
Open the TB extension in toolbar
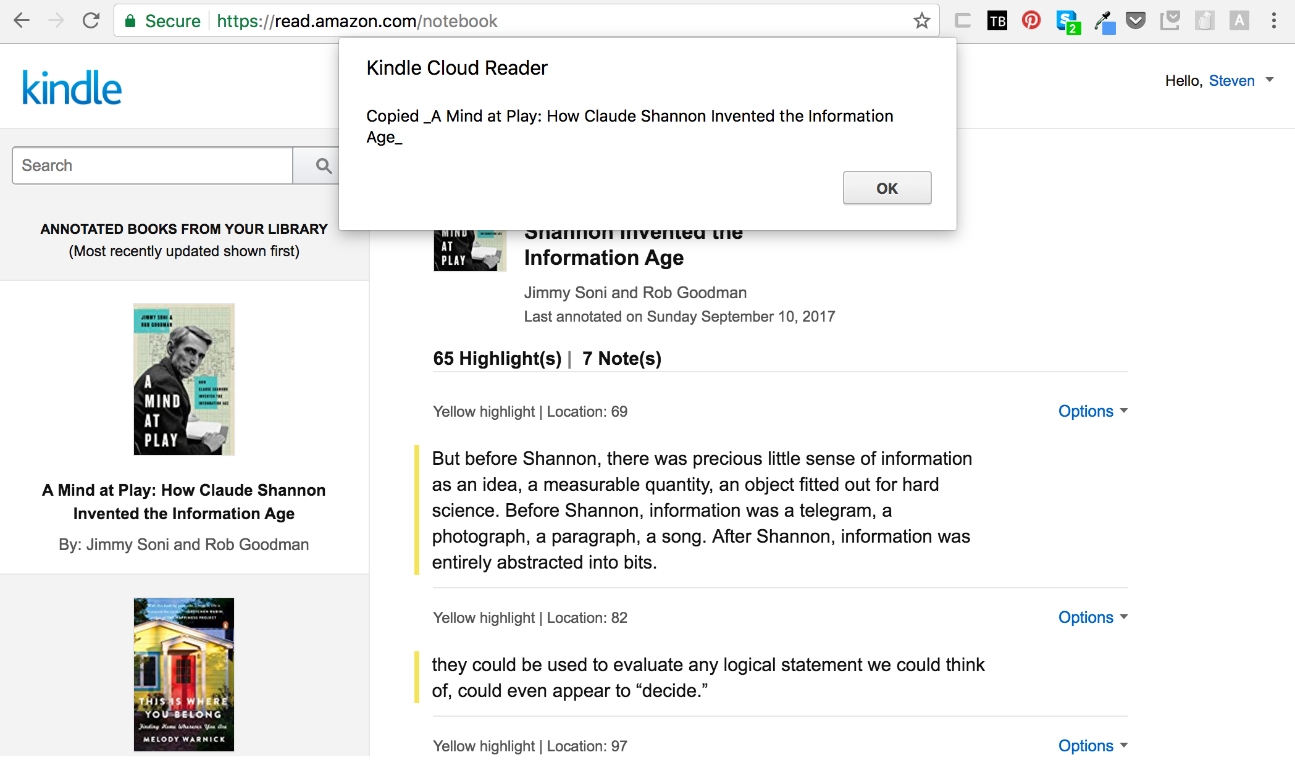click(997, 21)
